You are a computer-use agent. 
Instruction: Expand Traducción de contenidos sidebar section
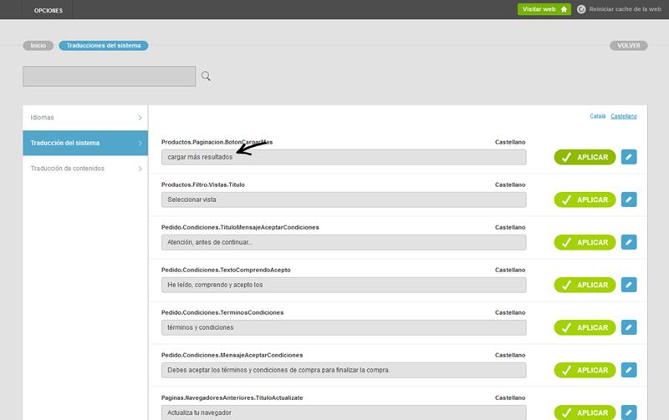coord(85,169)
